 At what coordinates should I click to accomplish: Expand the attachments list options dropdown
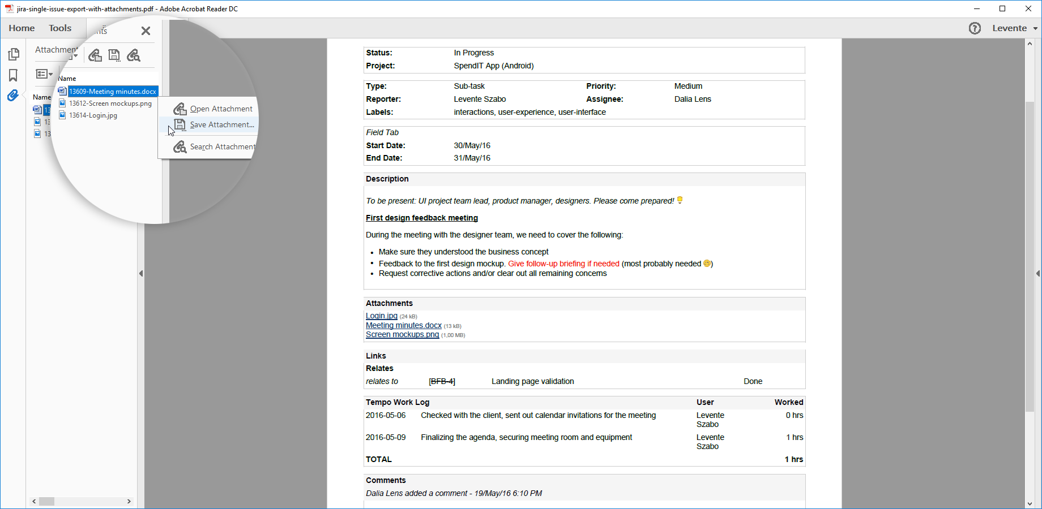pos(44,74)
